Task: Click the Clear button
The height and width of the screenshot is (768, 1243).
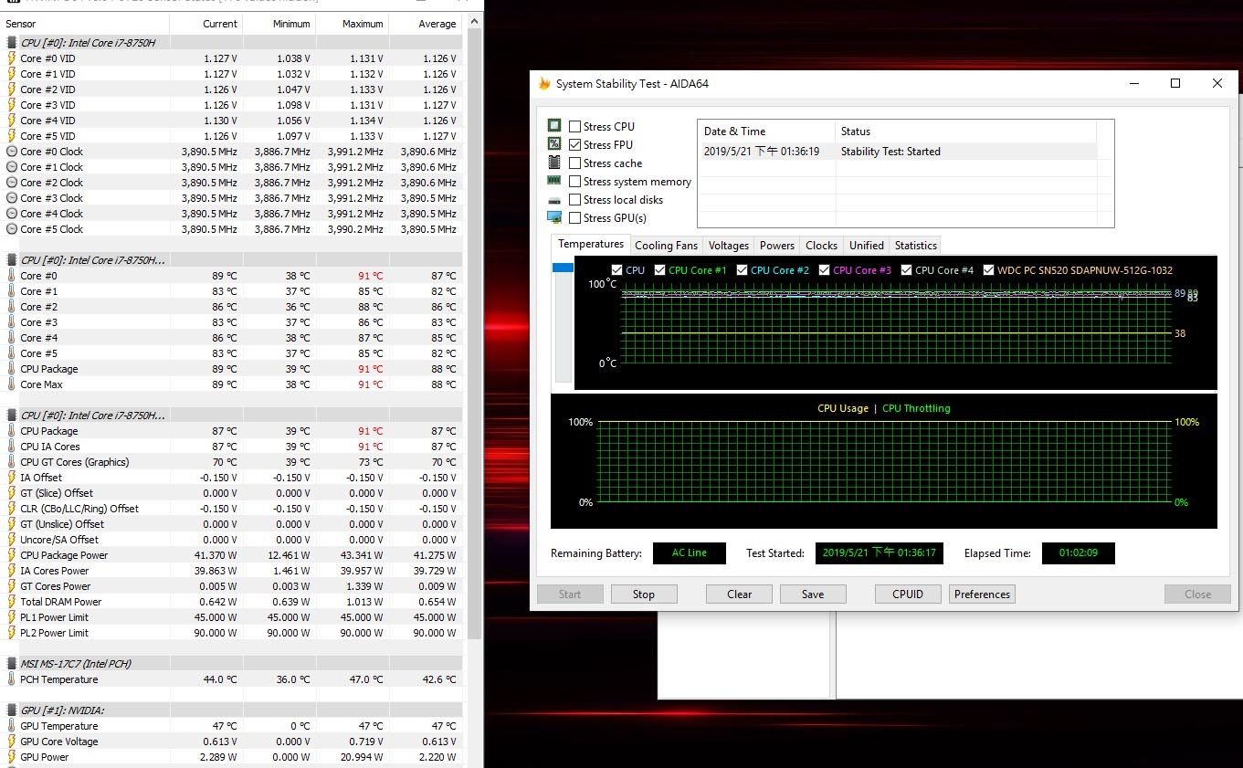Action: 740,594
